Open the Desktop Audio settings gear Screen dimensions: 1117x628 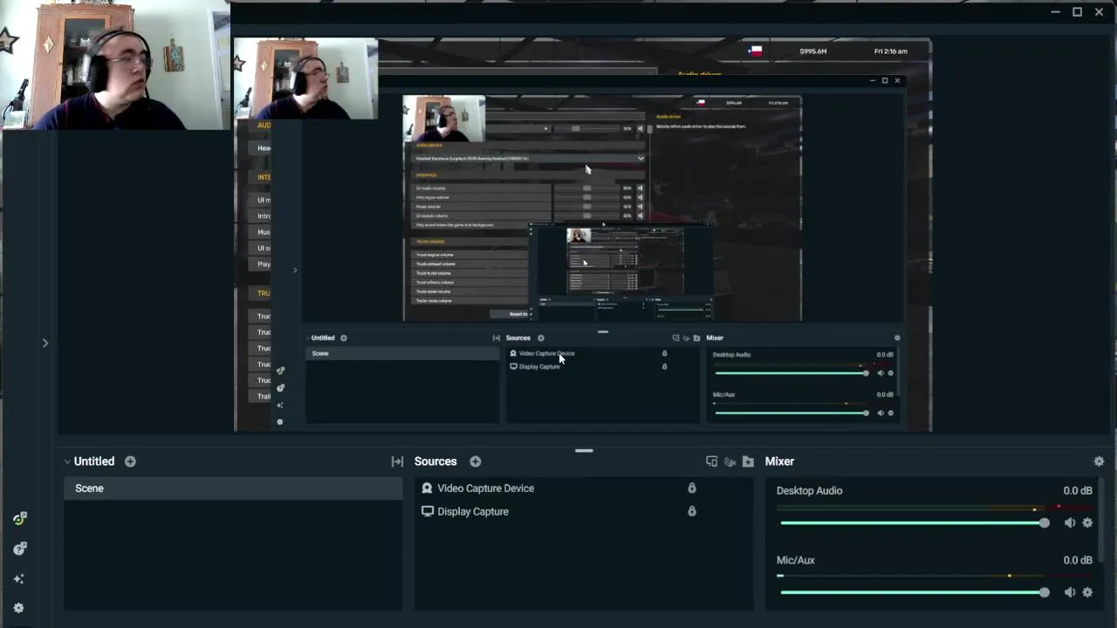coord(1087,522)
